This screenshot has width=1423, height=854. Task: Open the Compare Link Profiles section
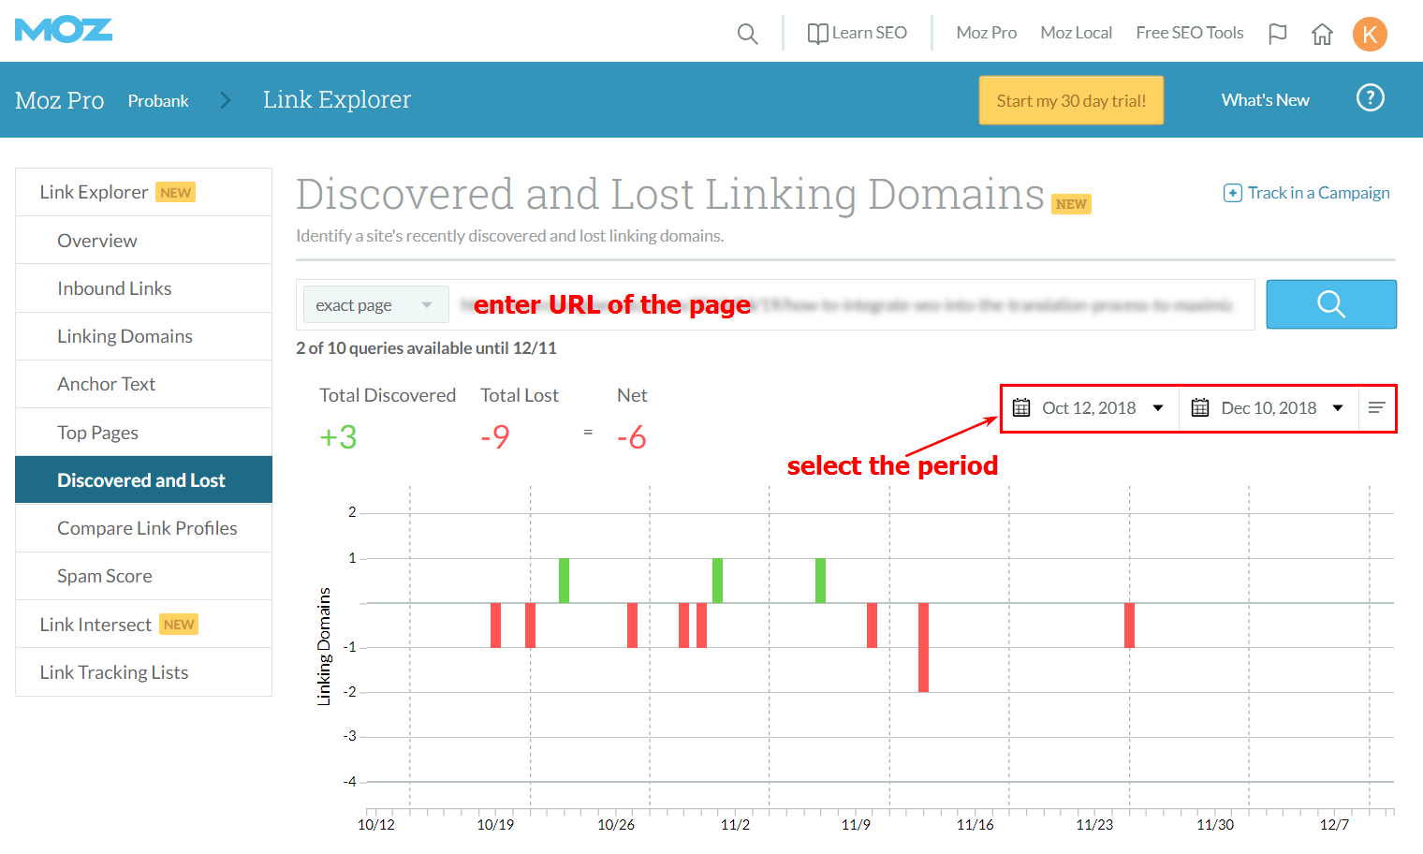147,527
